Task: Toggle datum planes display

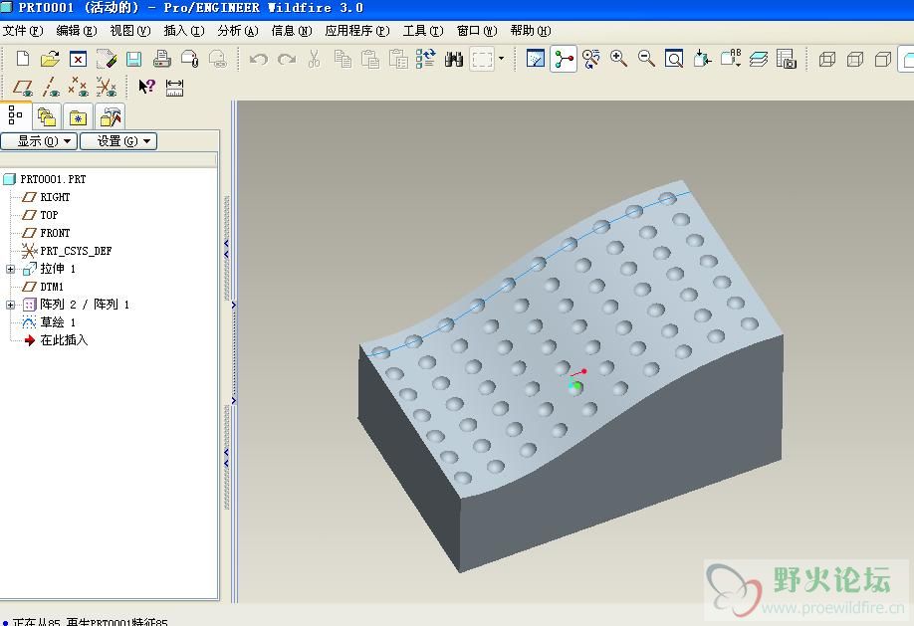Action: click(23, 88)
